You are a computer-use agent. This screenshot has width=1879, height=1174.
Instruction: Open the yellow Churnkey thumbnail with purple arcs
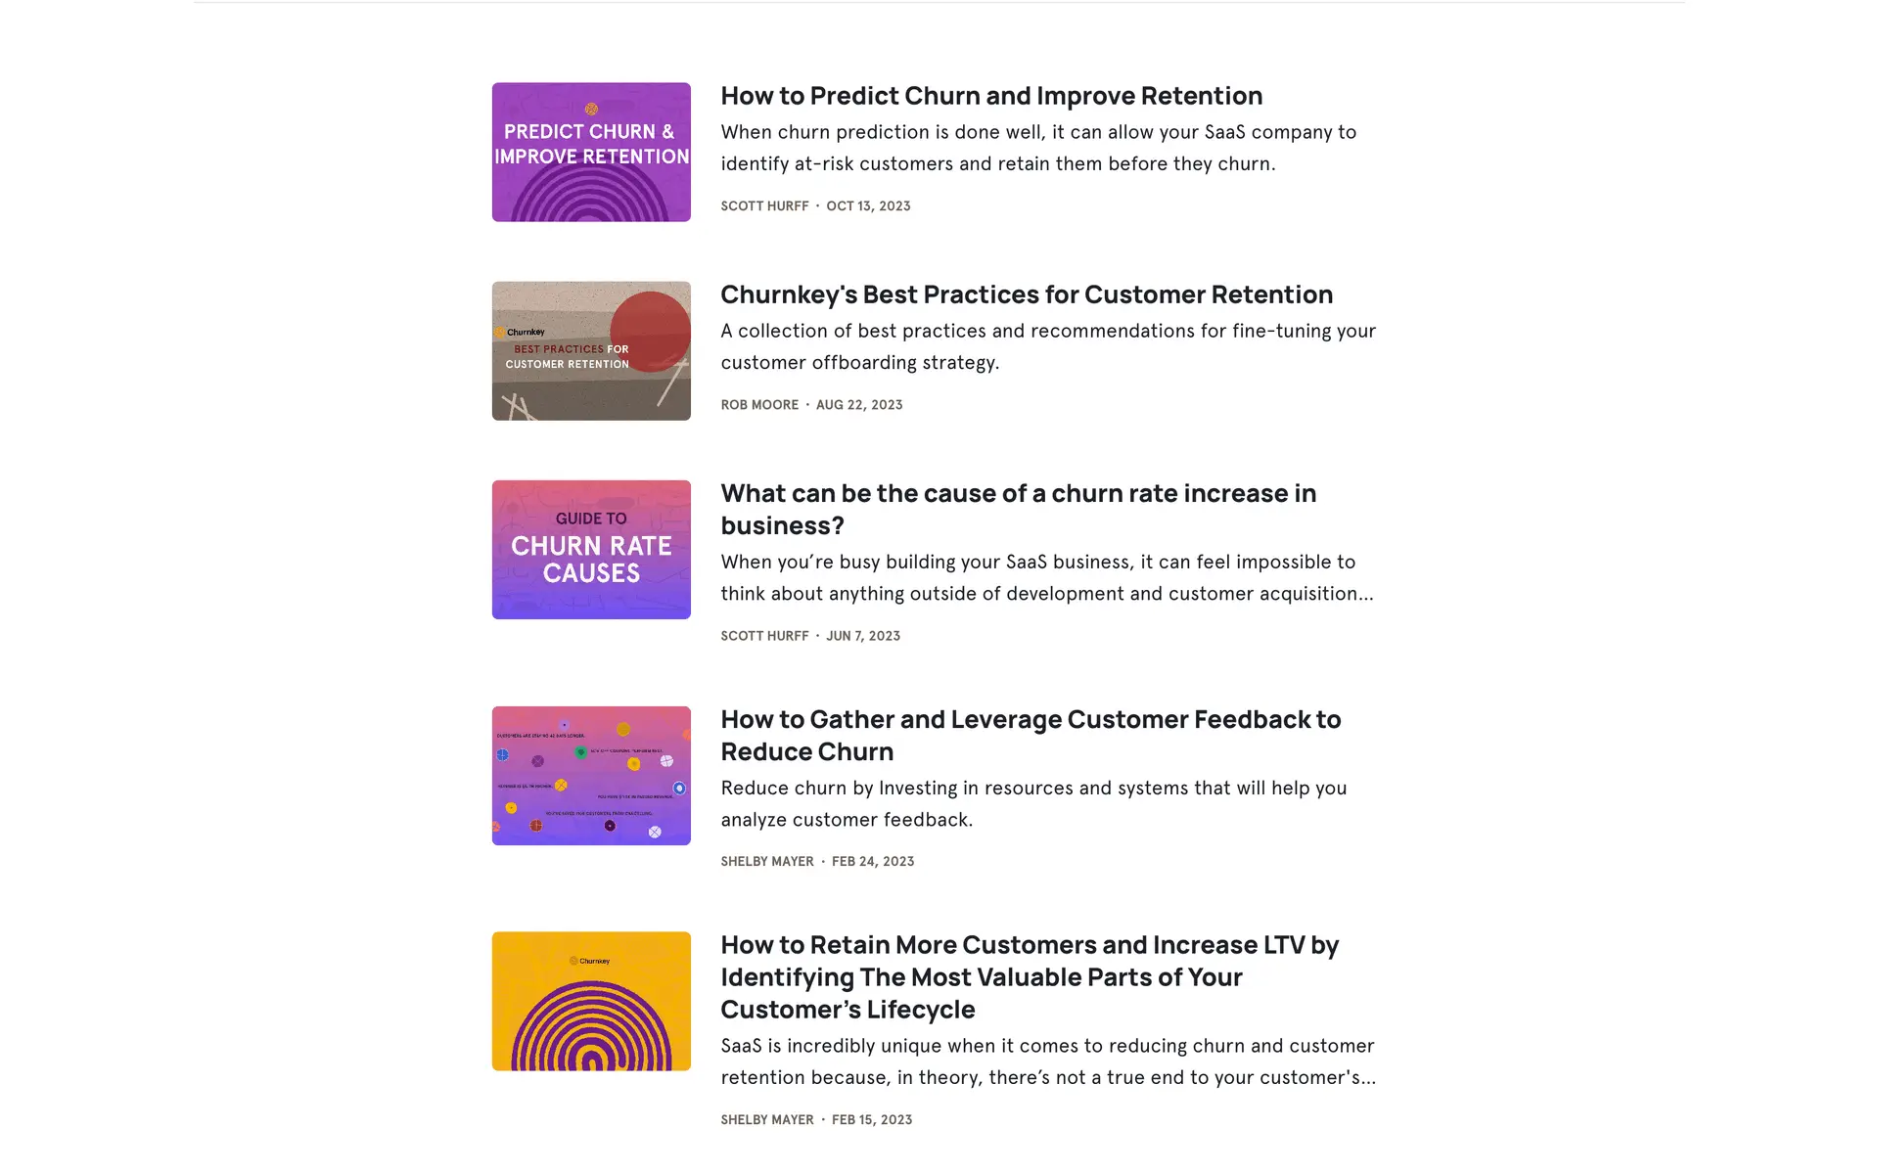pos(591,1000)
